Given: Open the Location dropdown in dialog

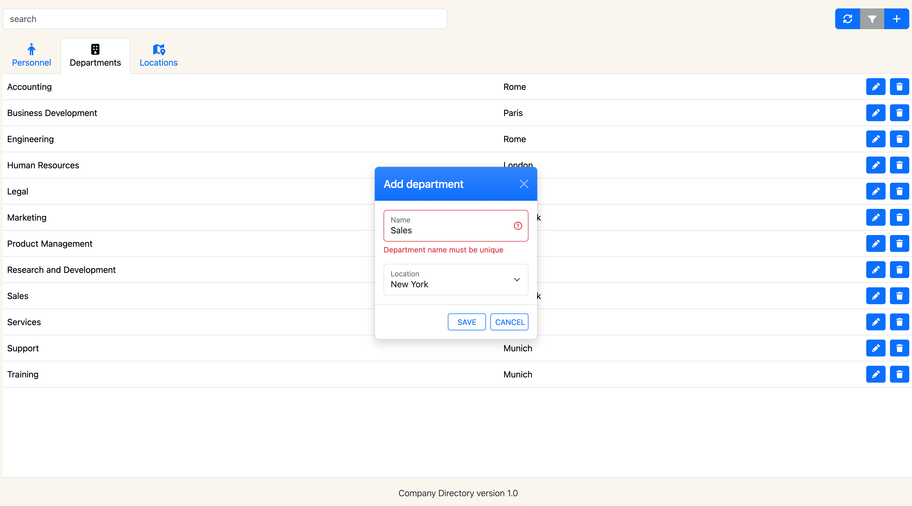Looking at the screenshot, I should pyautogui.click(x=456, y=279).
